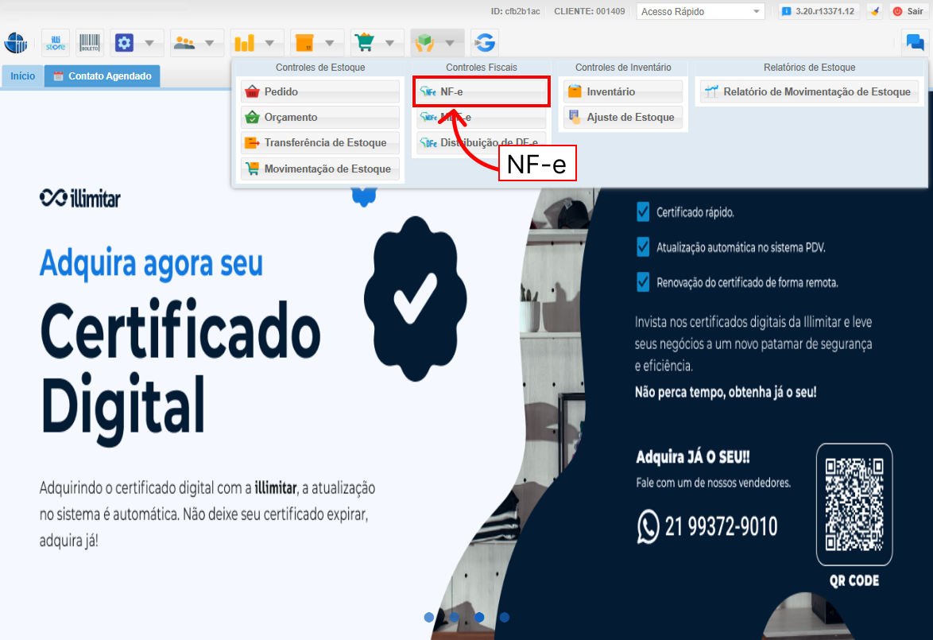Expand the shopping cart menu arrow
This screenshot has width=933, height=640.
tap(389, 43)
